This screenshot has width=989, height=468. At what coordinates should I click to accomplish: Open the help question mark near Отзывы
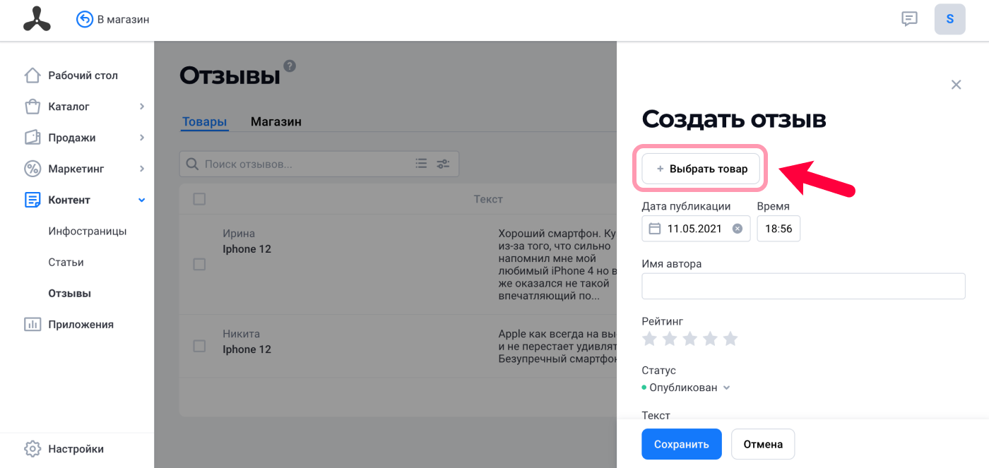click(x=290, y=66)
